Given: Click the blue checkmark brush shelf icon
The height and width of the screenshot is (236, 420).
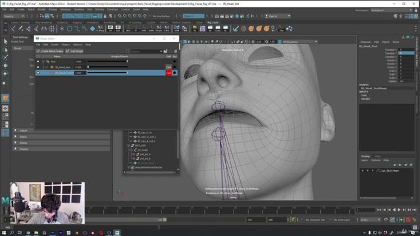Looking at the screenshot, I should point(236,28).
